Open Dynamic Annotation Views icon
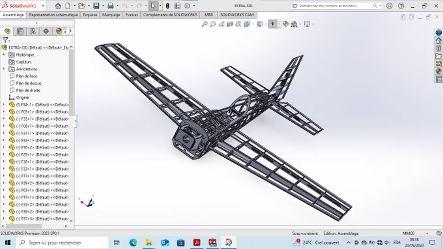The height and width of the screenshot is (249, 443). point(238,24)
